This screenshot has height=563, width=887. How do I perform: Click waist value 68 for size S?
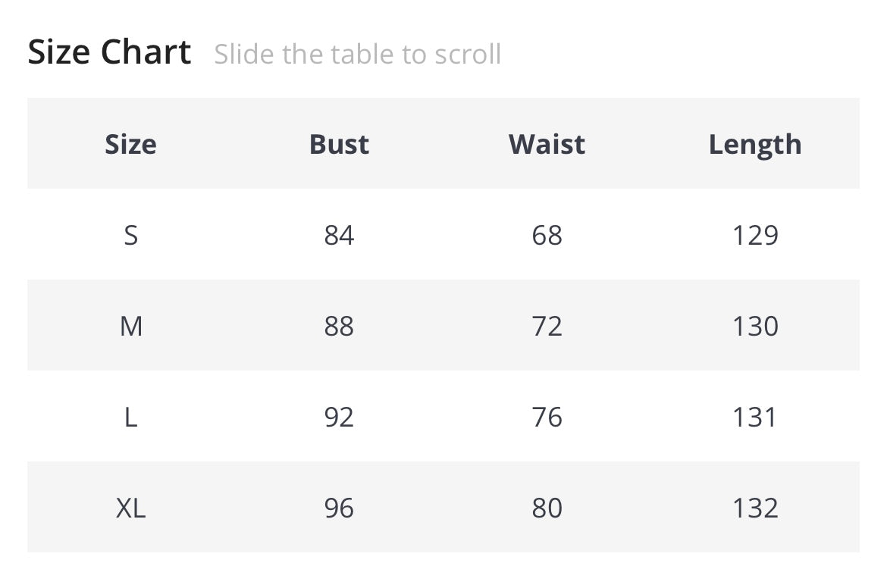(547, 236)
